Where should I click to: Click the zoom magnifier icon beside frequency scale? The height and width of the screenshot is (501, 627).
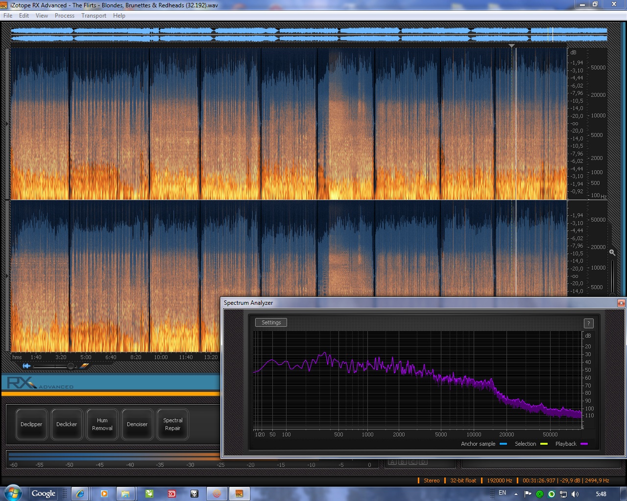[x=612, y=252]
